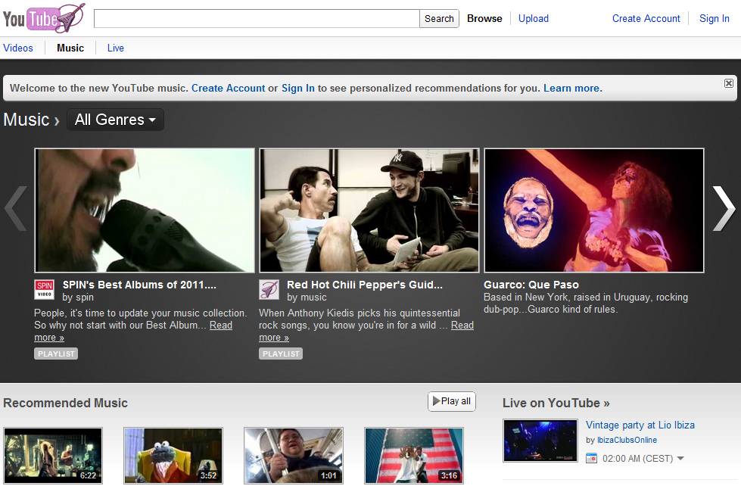Open the Browse menu item
The image size is (741, 486).
(x=484, y=18)
